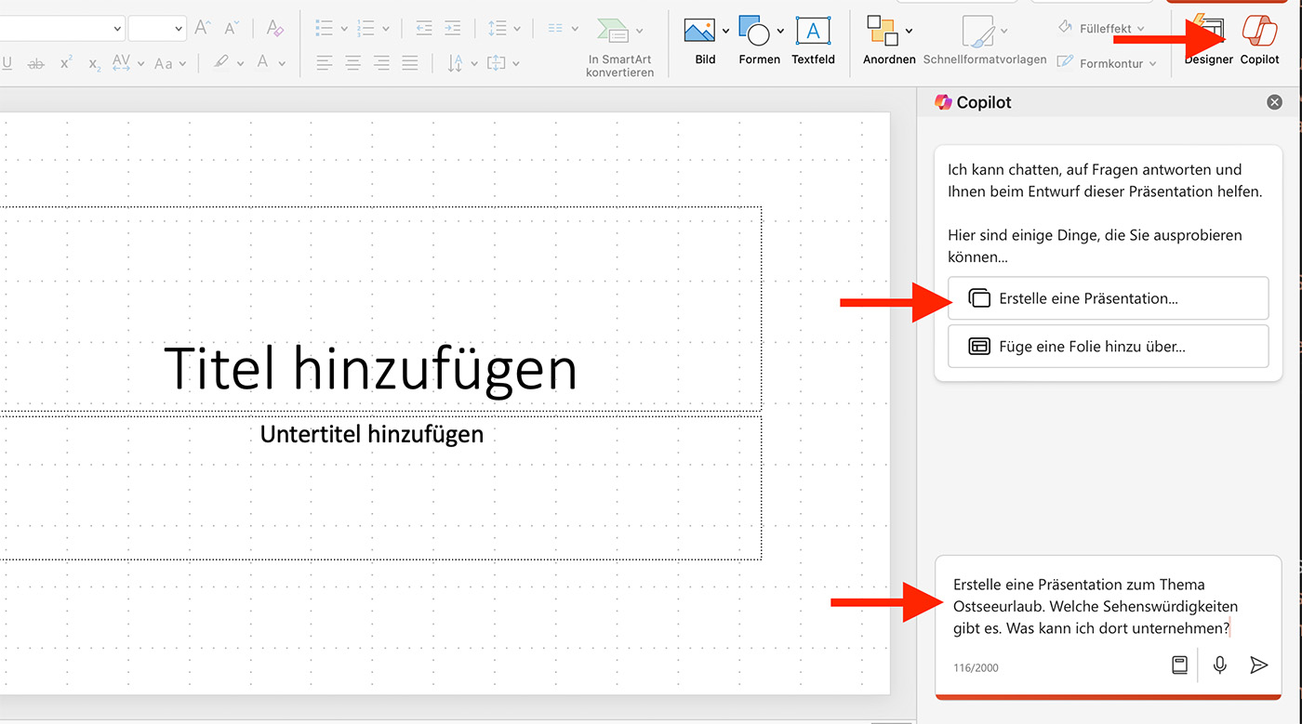
Task: Open the font name dropdown
Action: pyautogui.click(x=117, y=29)
